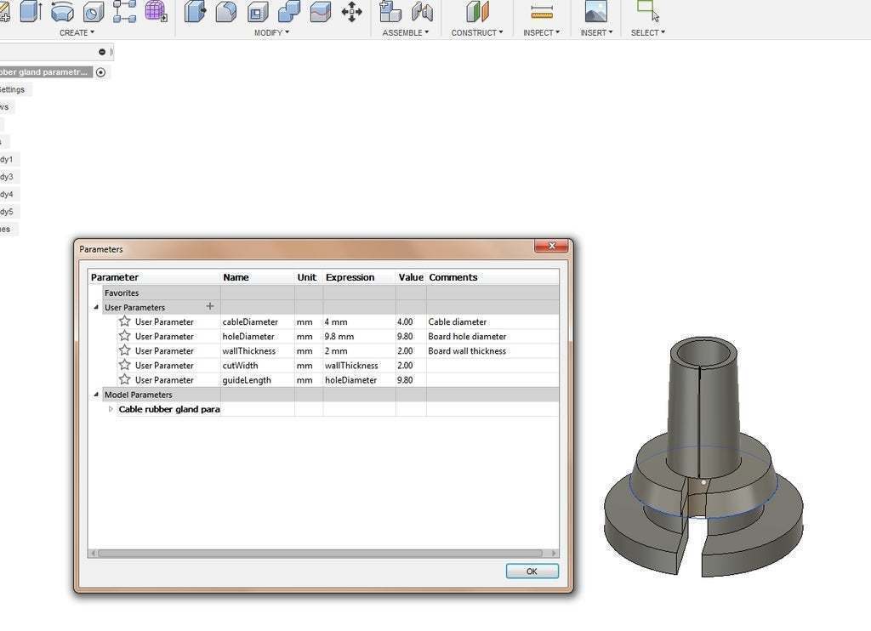Favorite the wallThickness parameter star

124,350
